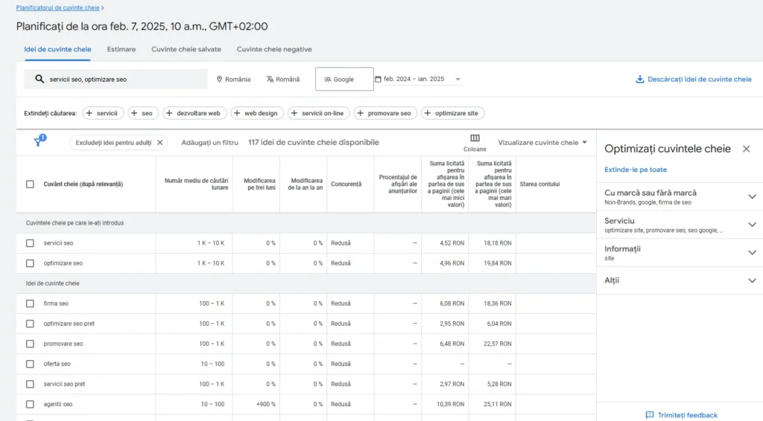Open the filter funnel icon

tap(39, 141)
